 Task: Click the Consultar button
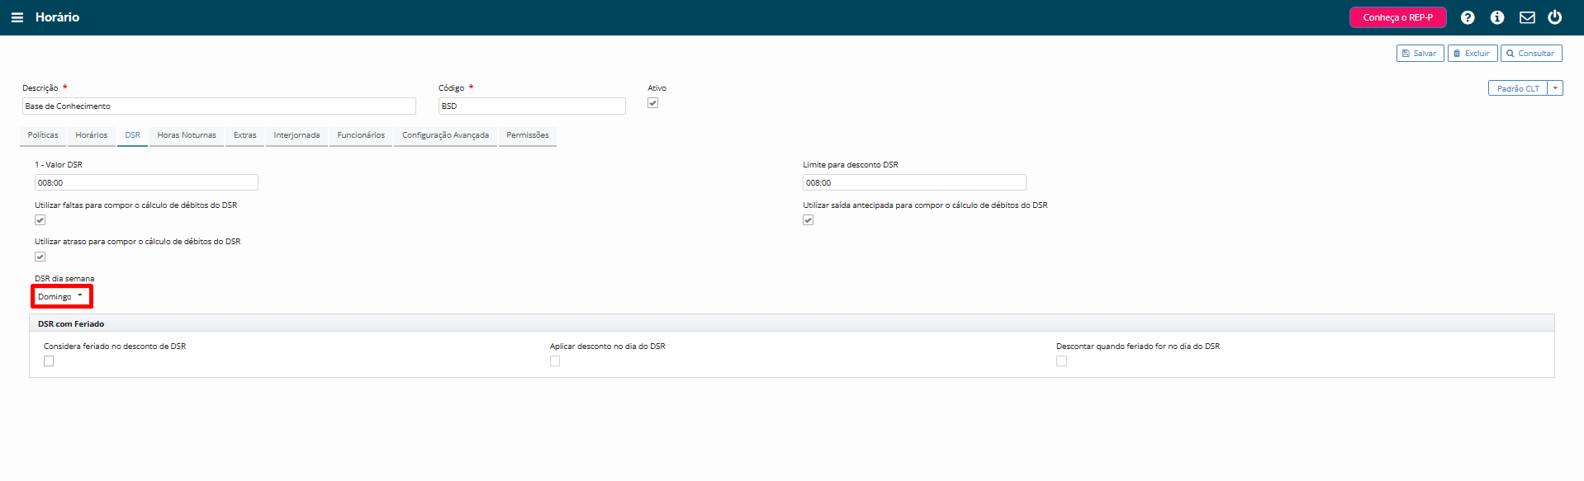pyautogui.click(x=1531, y=54)
